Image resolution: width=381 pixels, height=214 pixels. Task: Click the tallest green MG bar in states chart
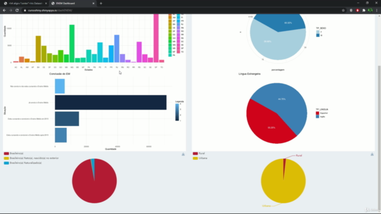pos(72,43)
